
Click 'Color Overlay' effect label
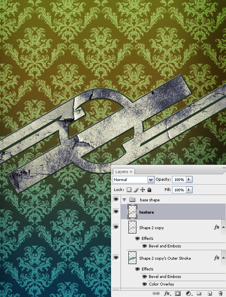pyautogui.click(x=161, y=284)
